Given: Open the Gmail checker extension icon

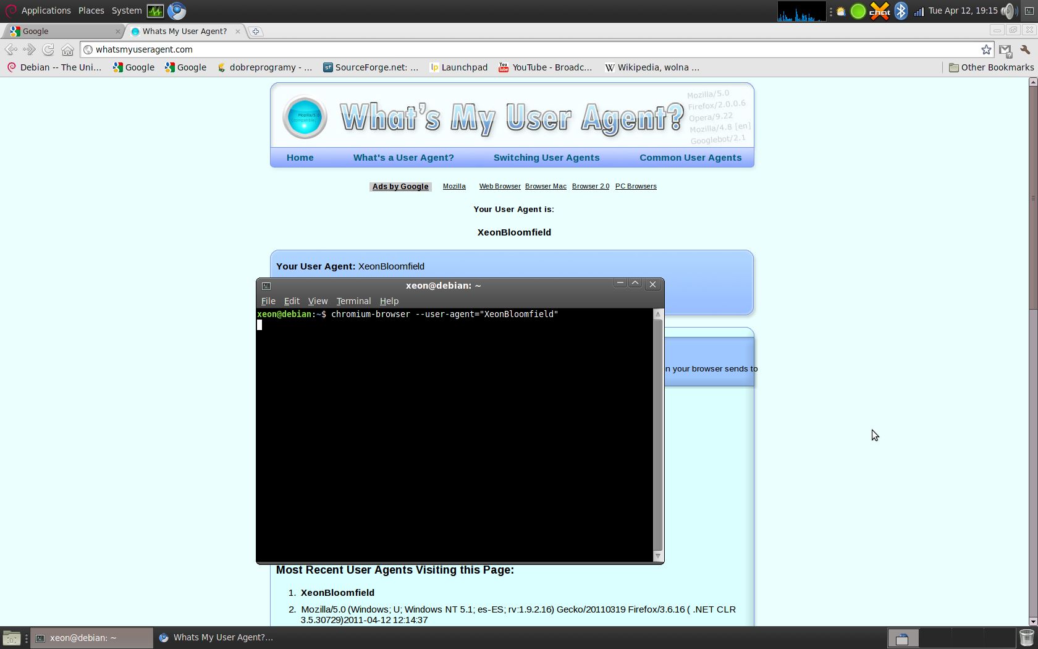Looking at the screenshot, I should click(1006, 50).
